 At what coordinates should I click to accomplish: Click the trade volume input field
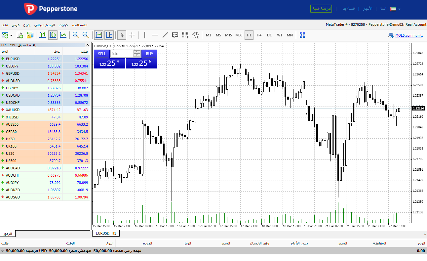[122, 54]
